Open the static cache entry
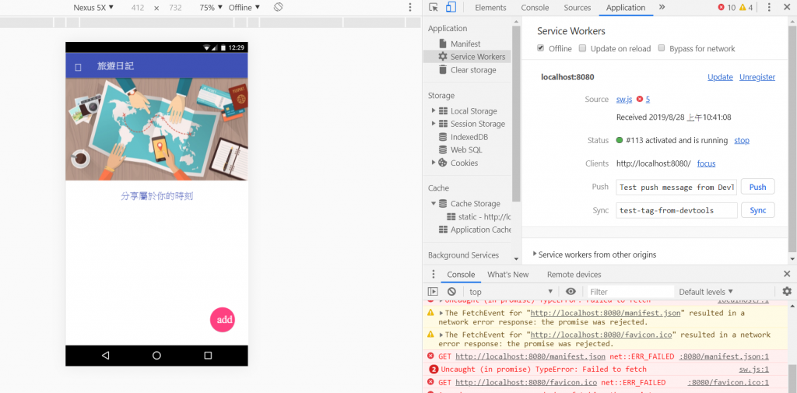 tap(479, 216)
